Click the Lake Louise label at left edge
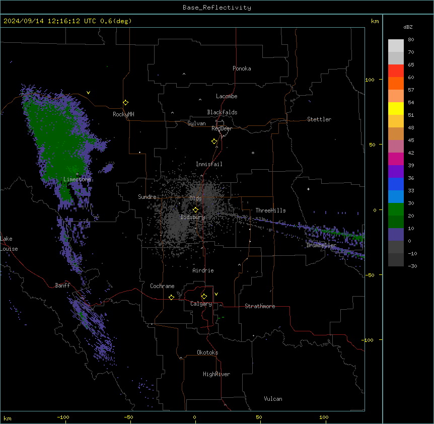Image resolution: width=434 pixels, height=424 pixels. click(9, 244)
